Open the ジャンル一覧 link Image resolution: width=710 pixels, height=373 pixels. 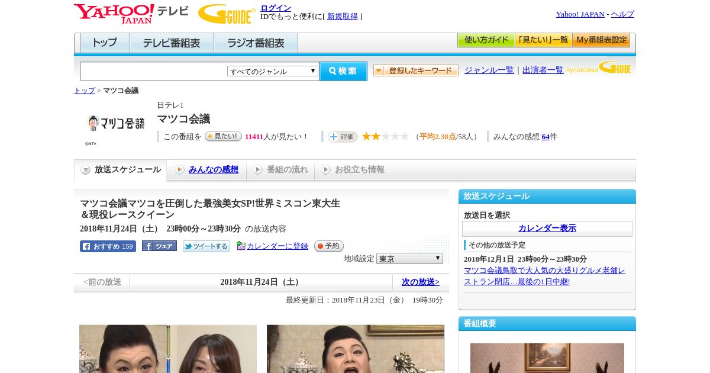489,70
